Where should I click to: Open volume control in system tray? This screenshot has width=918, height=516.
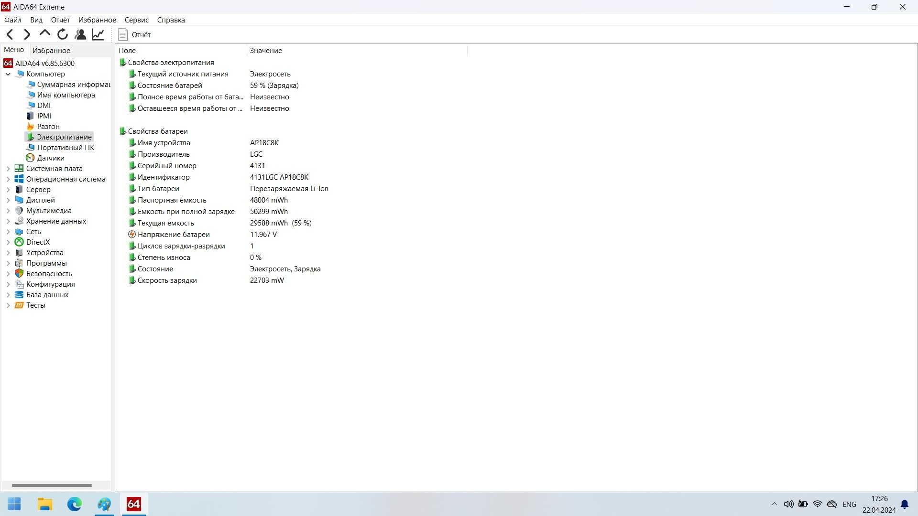tap(788, 504)
